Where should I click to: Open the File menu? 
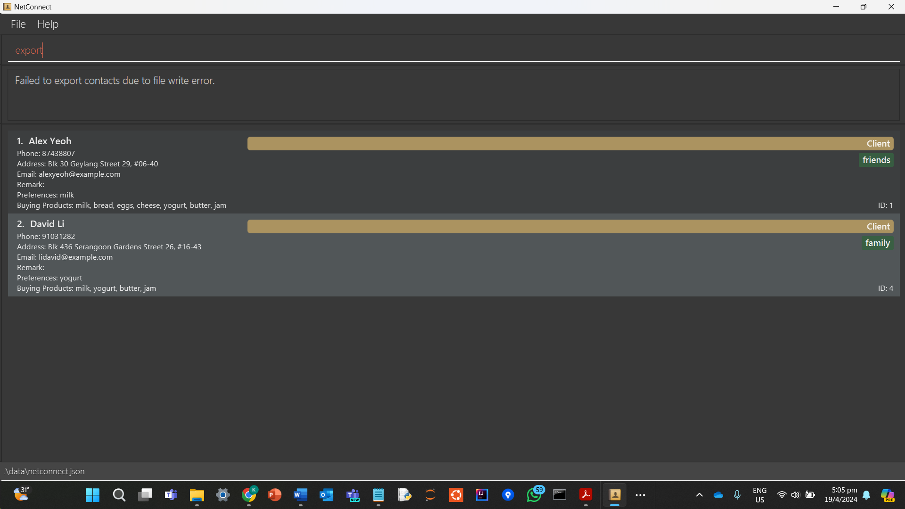pos(18,24)
